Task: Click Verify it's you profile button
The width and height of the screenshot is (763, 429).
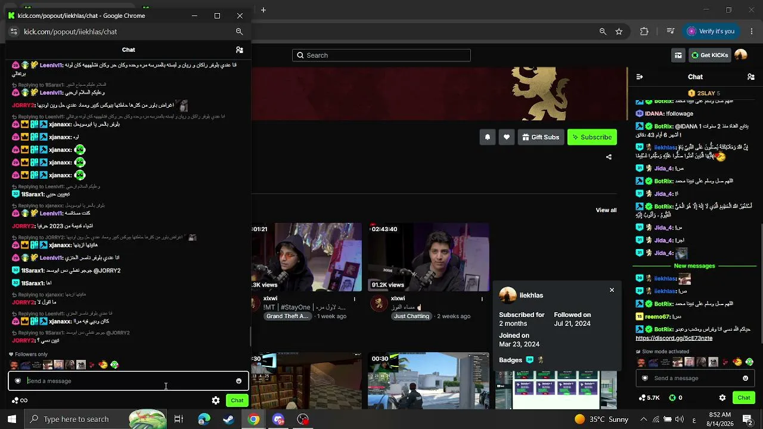Action: 710,32
